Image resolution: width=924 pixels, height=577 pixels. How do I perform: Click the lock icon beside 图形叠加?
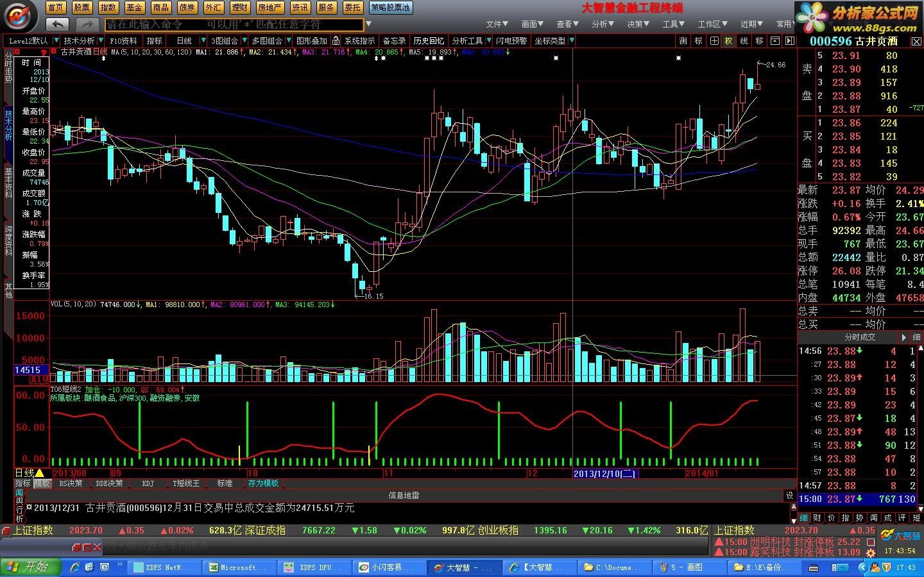(336, 40)
